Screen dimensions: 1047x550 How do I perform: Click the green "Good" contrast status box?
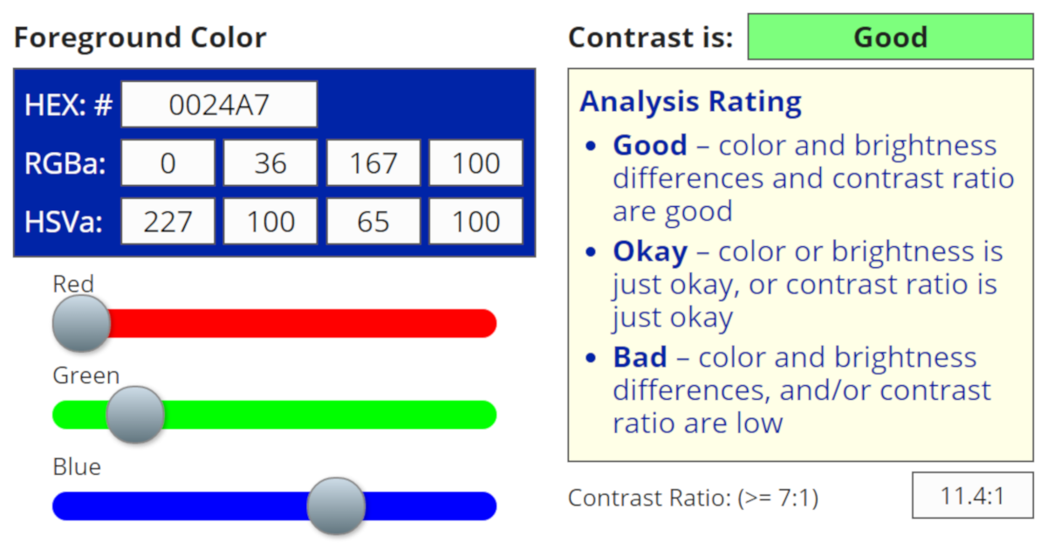pyautogui.click(x=890, y=38)
